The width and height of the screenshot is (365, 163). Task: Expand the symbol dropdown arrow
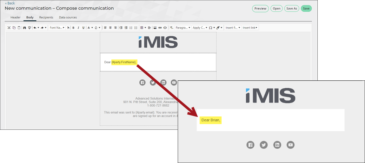(x=214, y=28)
